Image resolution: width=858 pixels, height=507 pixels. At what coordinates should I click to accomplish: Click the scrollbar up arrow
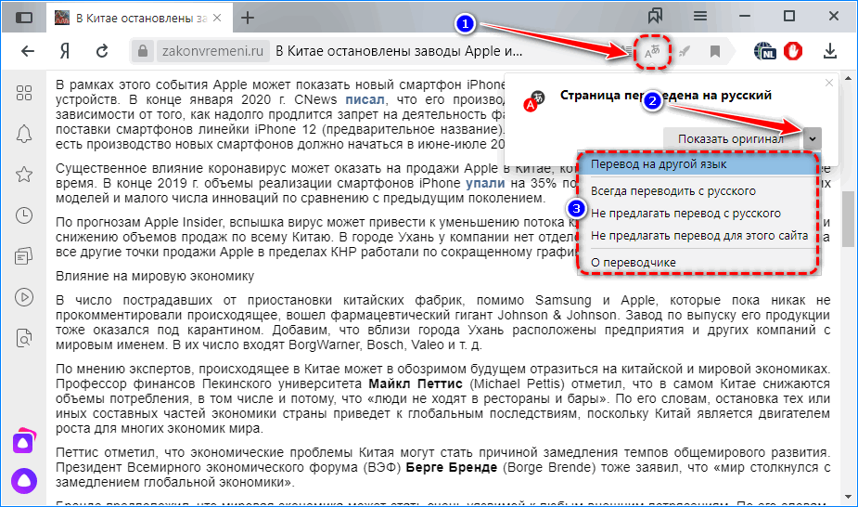(848, 78)
